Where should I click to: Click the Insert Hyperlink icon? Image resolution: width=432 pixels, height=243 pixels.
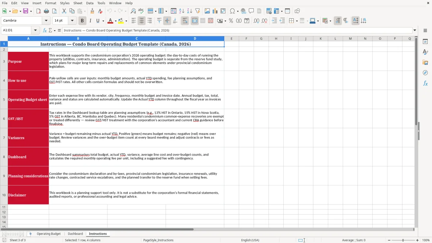pyautogui.click(x=243, y=11)
